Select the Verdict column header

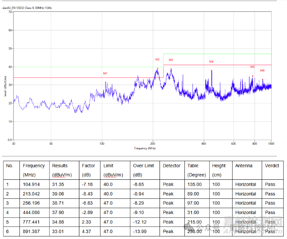[x=272, y=166]
